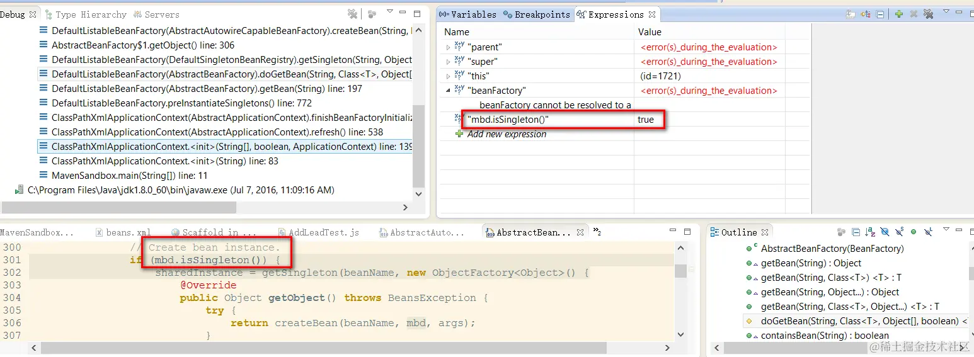
Task: Open the Expressions view menu triangle
Action: 945,12
